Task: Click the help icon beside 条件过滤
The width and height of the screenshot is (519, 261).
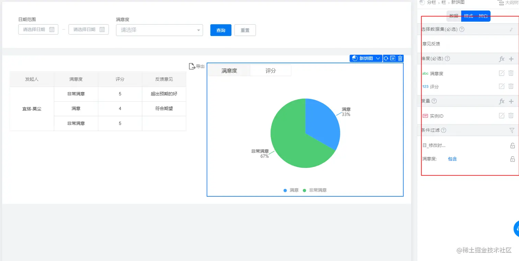Action: pyautogui.click(x=443, y=130)
